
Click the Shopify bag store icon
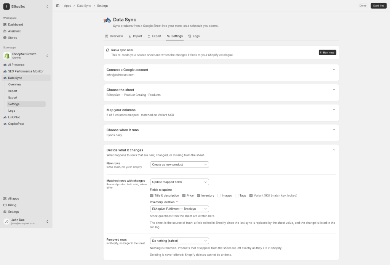coord(7,56)
